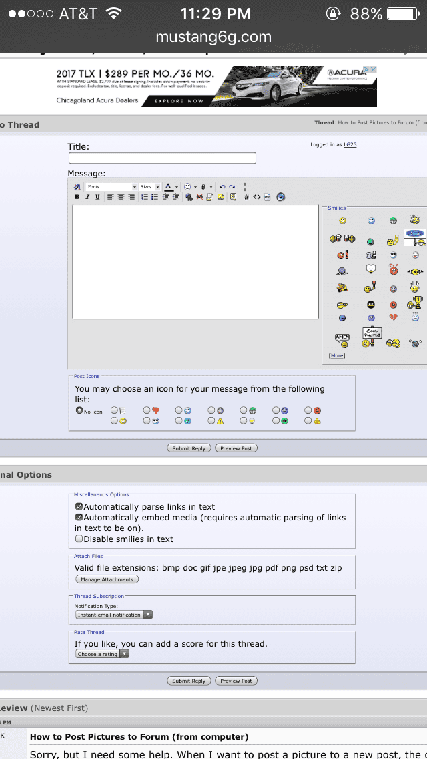This screenshot has width=427, height=759.
Task: Open the Sizes dropdown
Action: [x=150, y=187]
